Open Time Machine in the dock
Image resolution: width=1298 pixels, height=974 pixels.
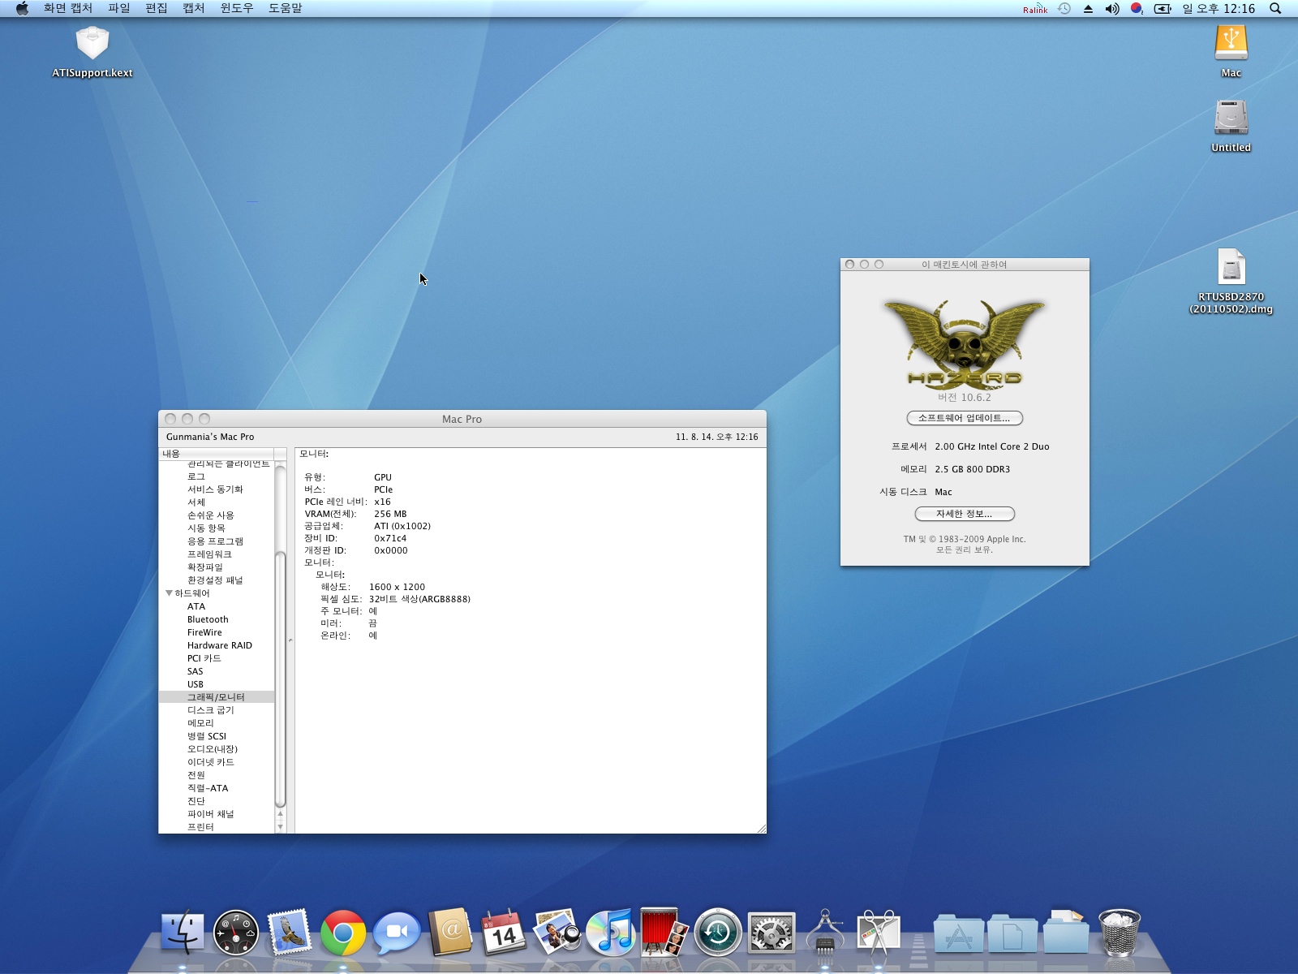click(x=718, y=932)
